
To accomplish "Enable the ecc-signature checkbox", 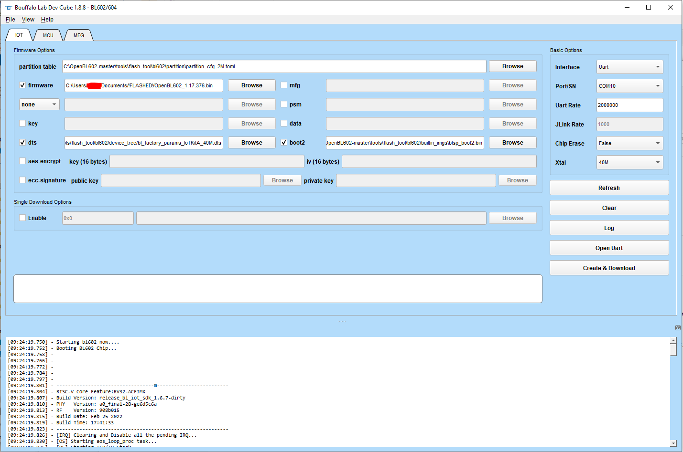I will pyautogui.click(x=22, y=180).
